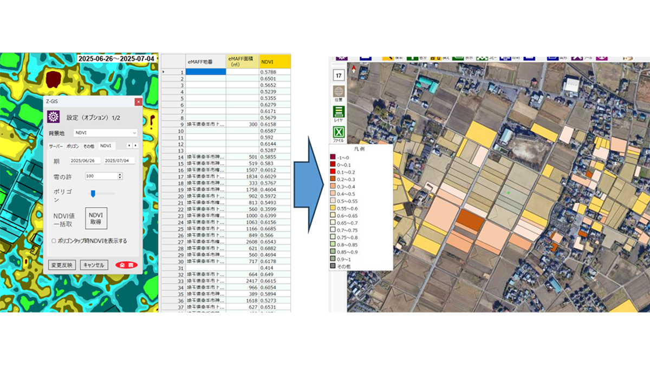Screen dimensions: 650x365
Task: Click NDVI value 0.3599
Action: [x=275, y=209]
